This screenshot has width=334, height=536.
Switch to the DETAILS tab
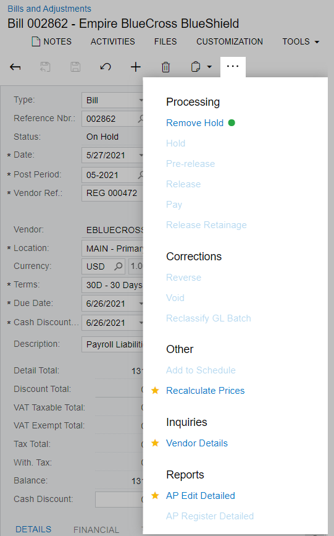point(33,529)
